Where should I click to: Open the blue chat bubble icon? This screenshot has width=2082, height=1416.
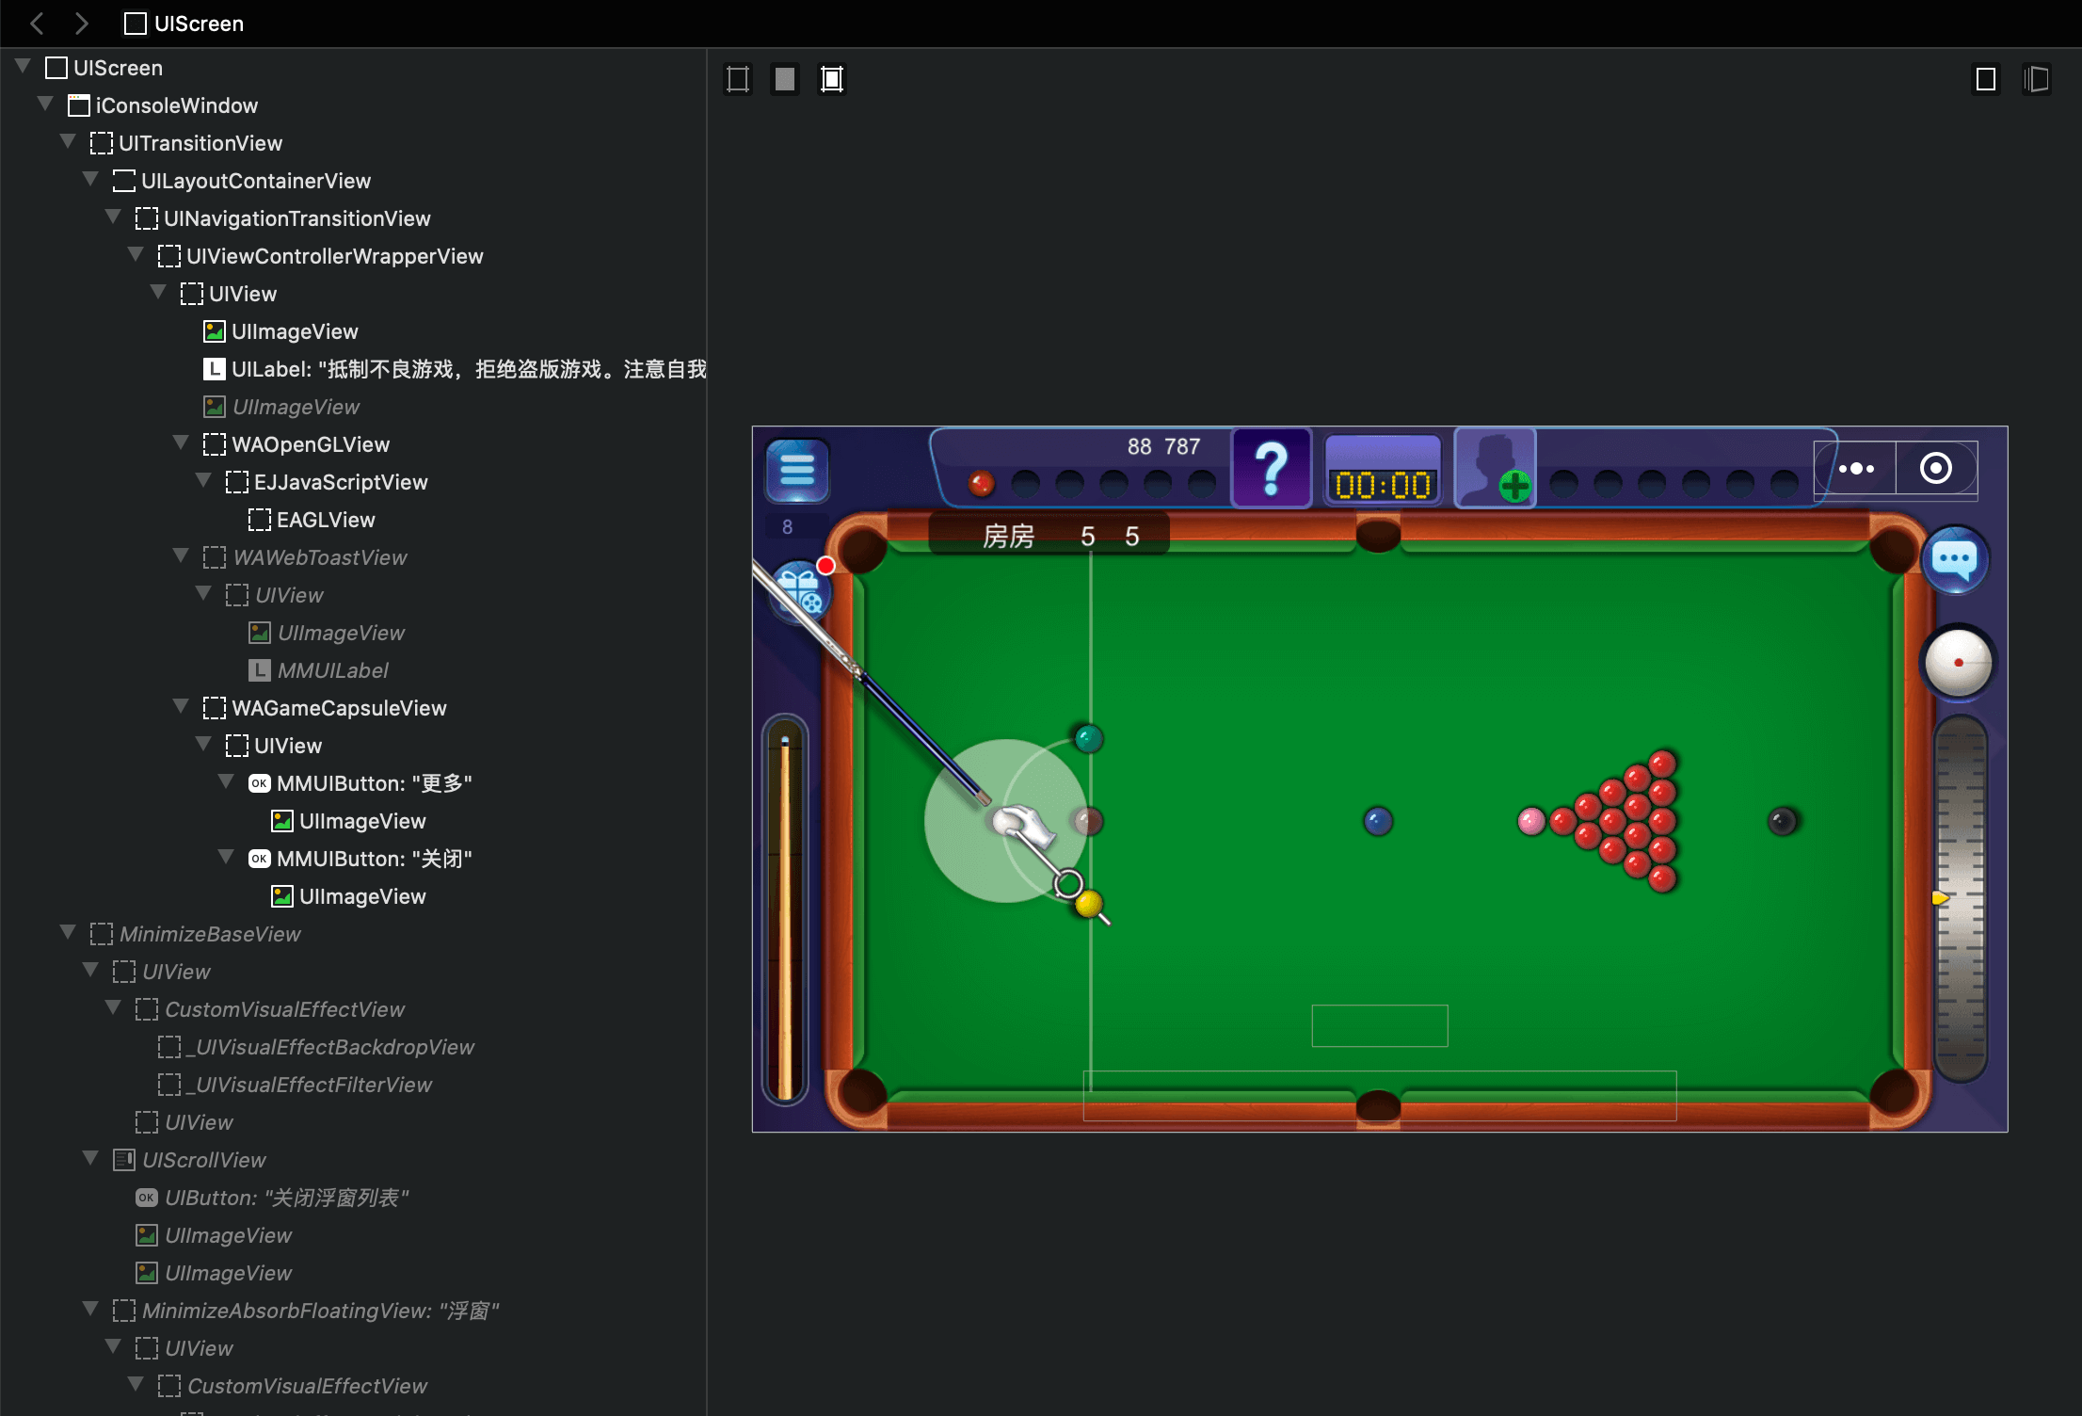tap(1955, 560)
